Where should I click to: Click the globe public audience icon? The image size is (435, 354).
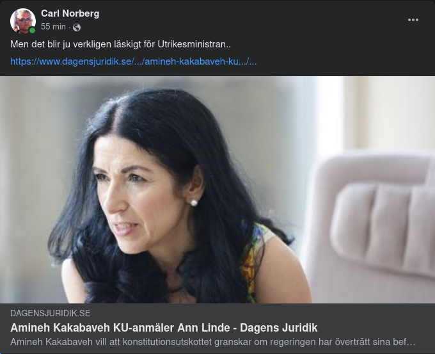tap(77, 28)
